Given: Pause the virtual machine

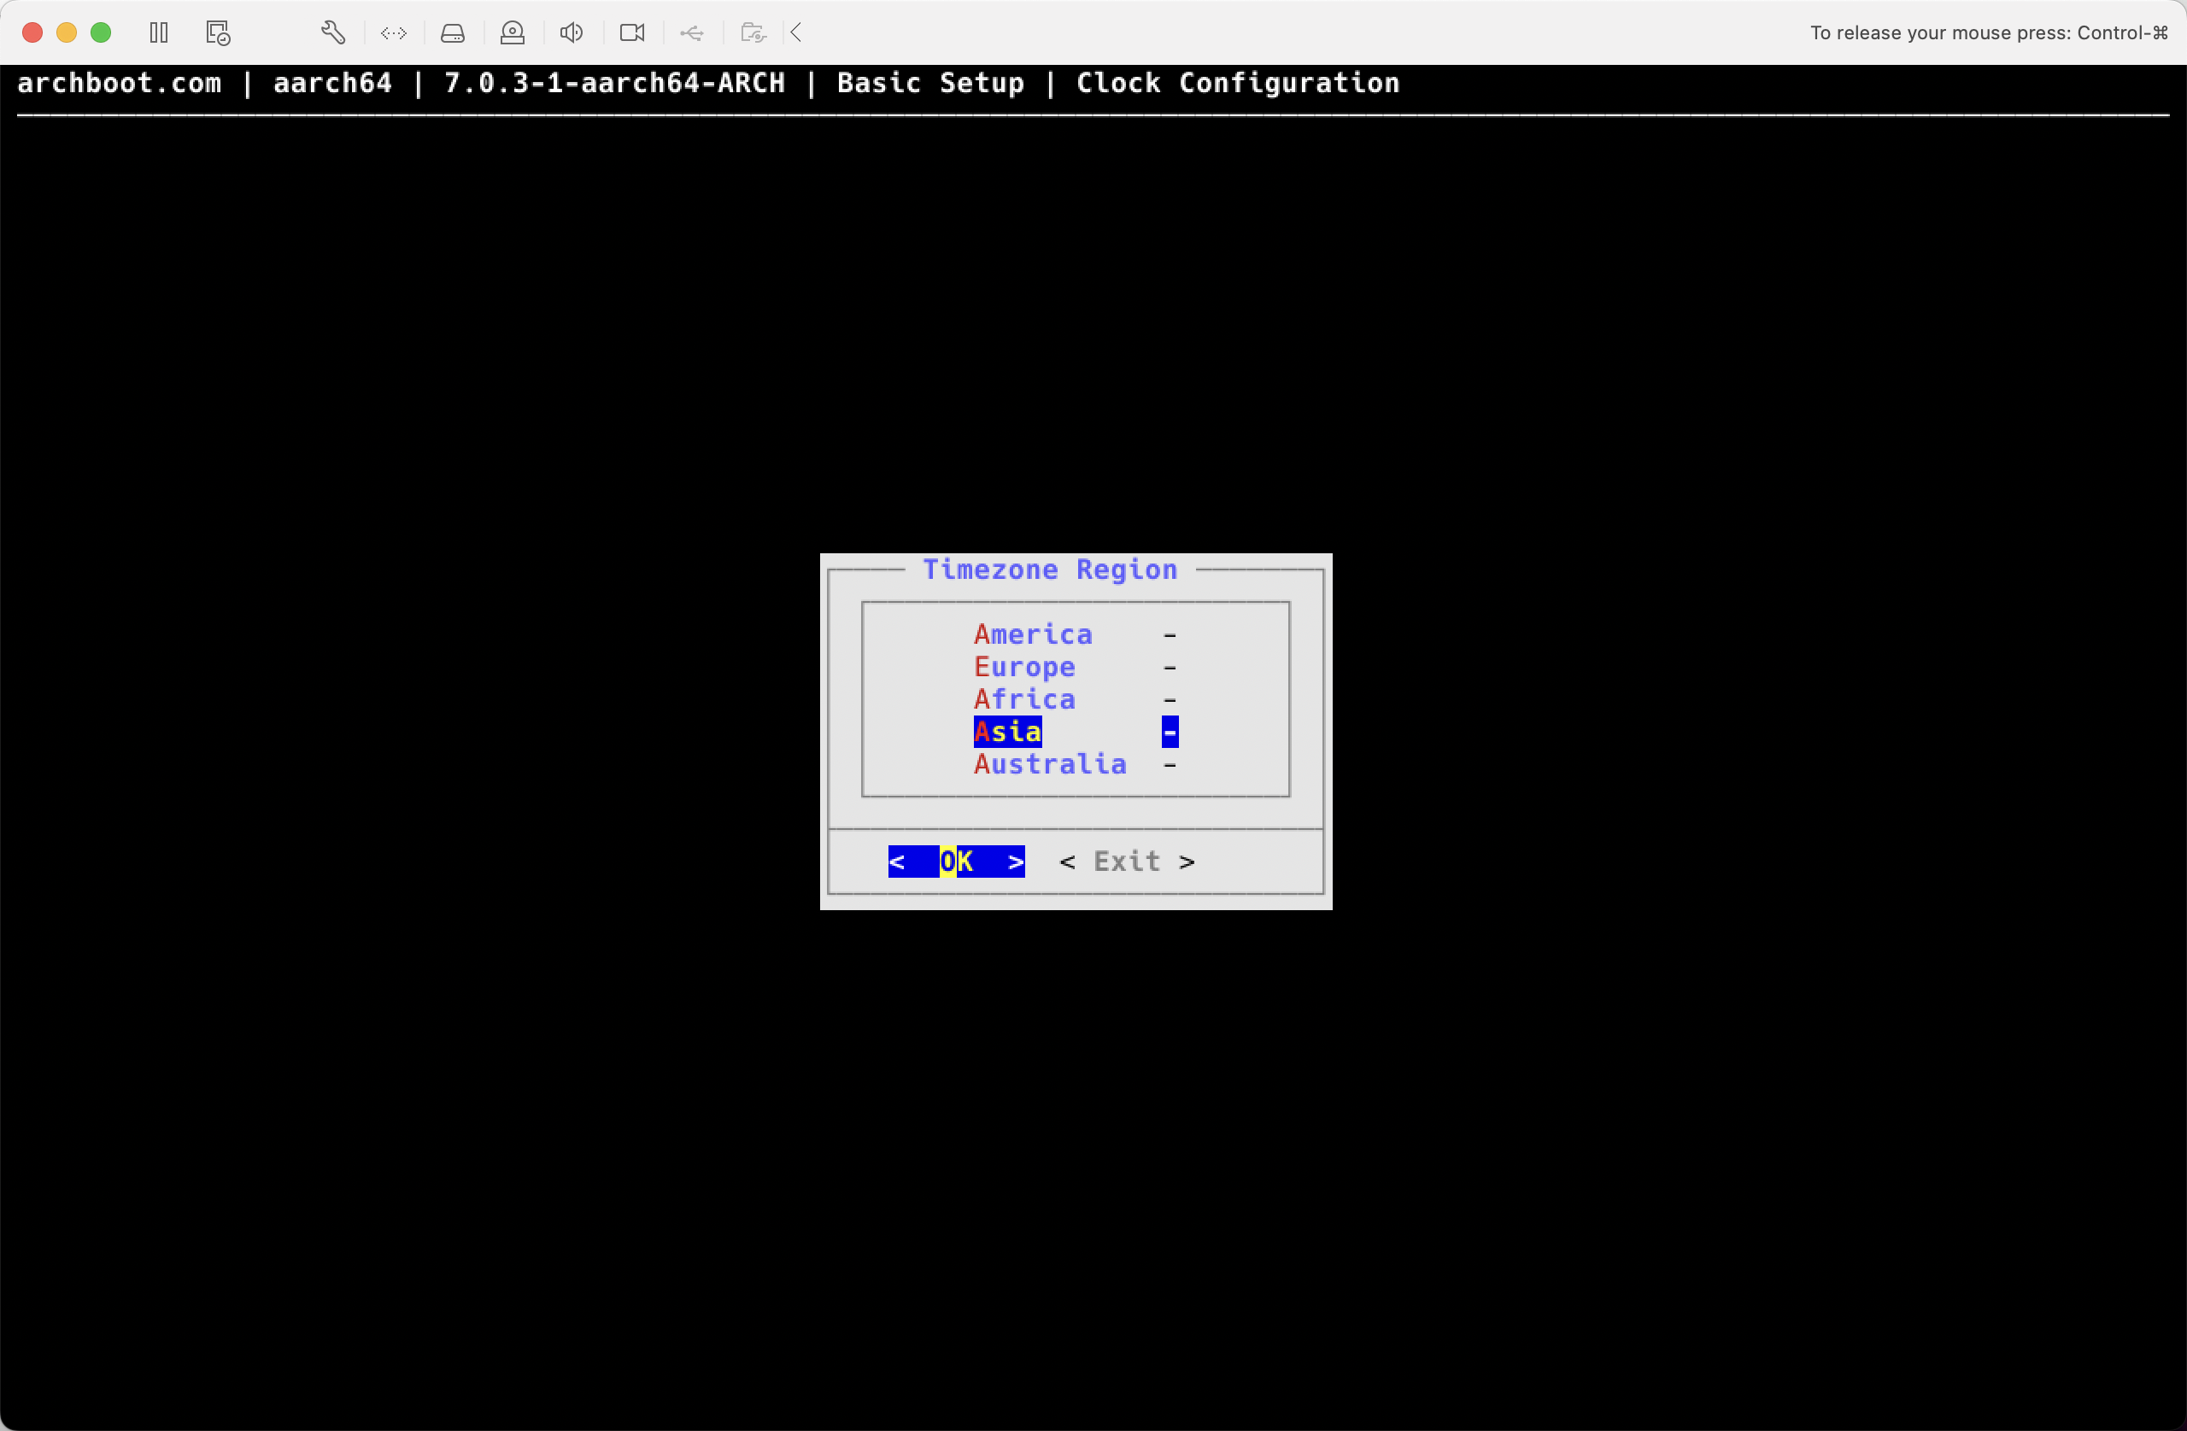Looking at the screenshot, I should click(x=158, y=33).
